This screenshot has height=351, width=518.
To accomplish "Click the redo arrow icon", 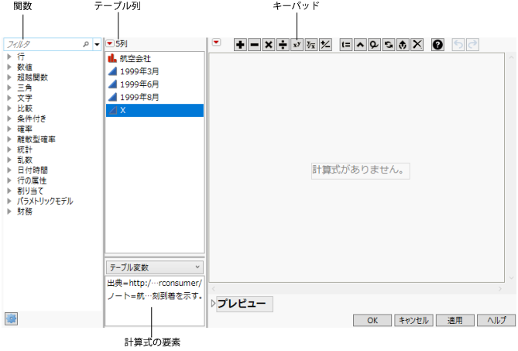I will tap(473, 45).
